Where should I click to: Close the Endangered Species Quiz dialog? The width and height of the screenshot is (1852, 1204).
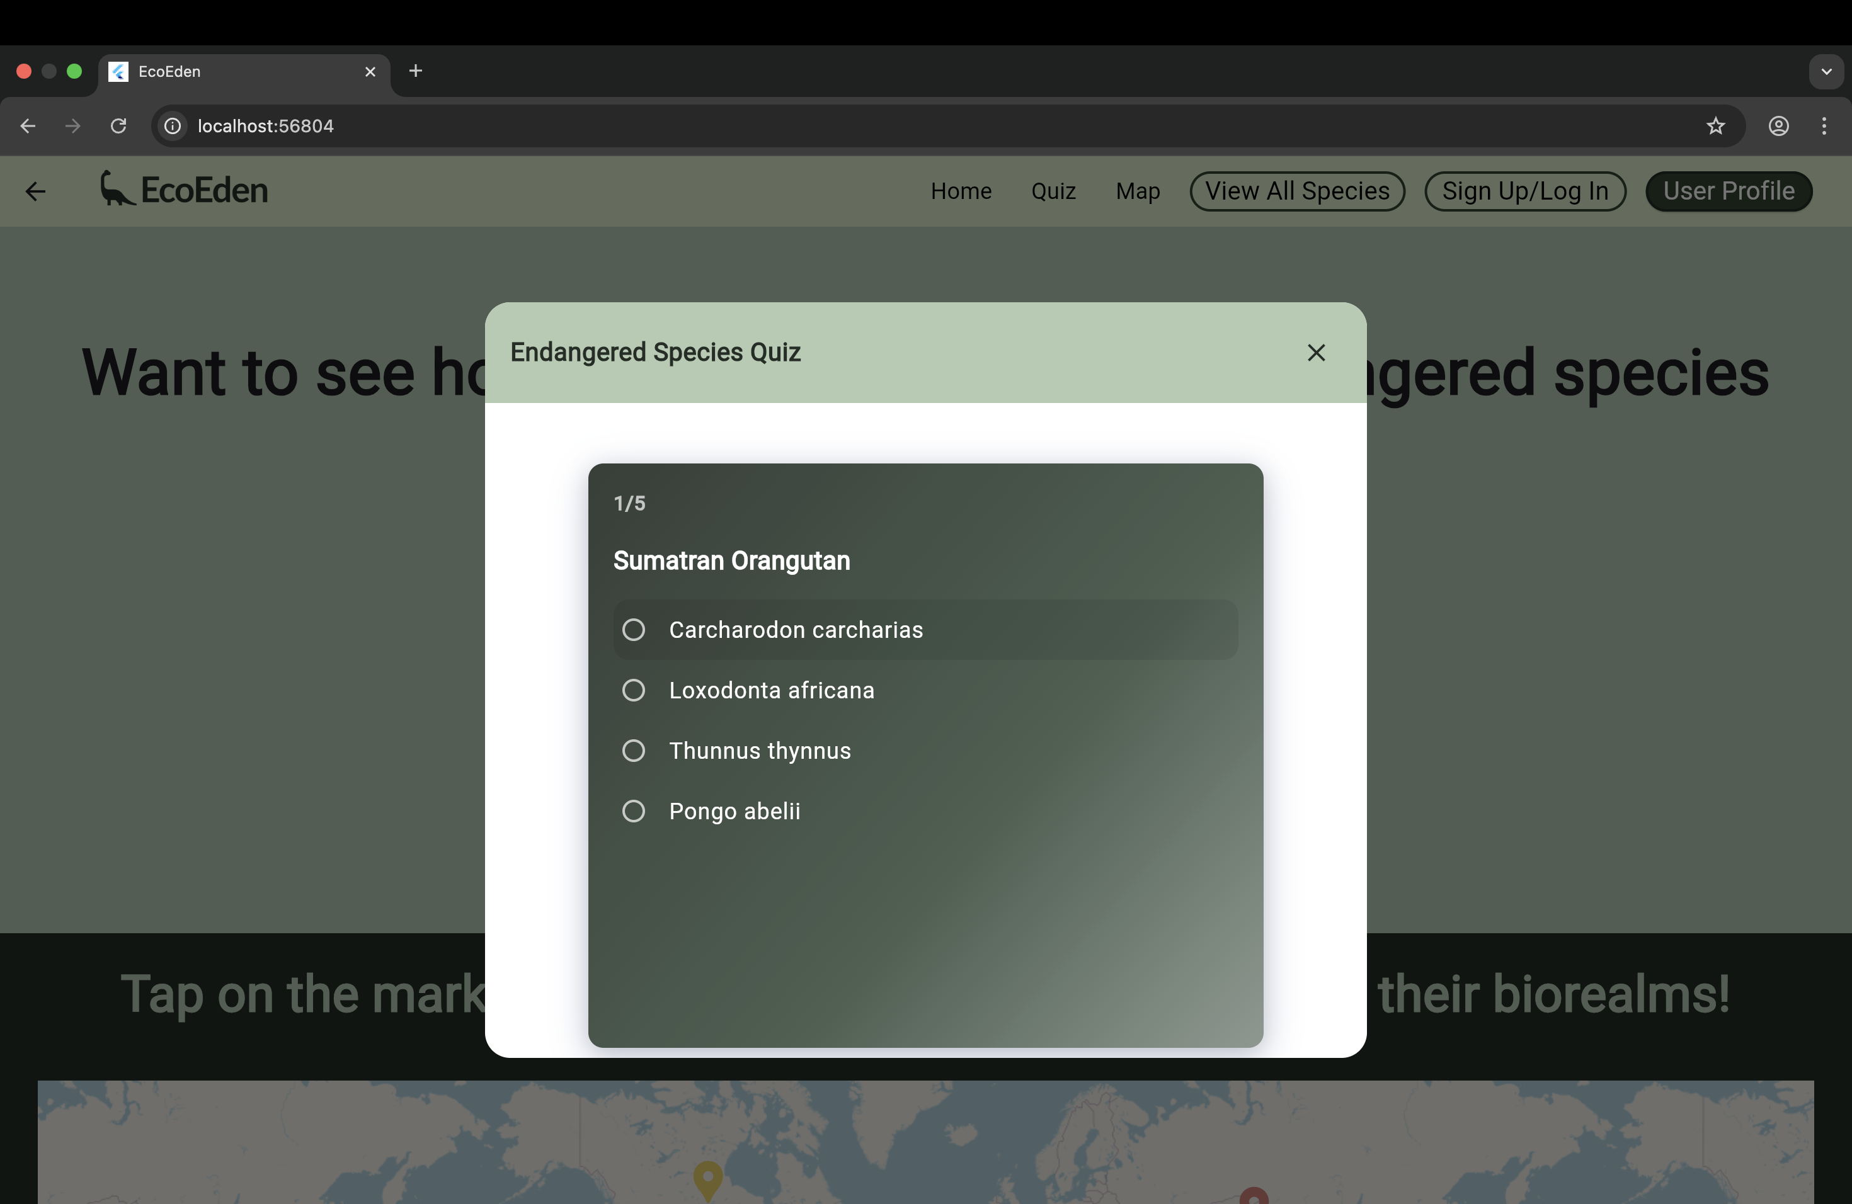click(1316, 353)
